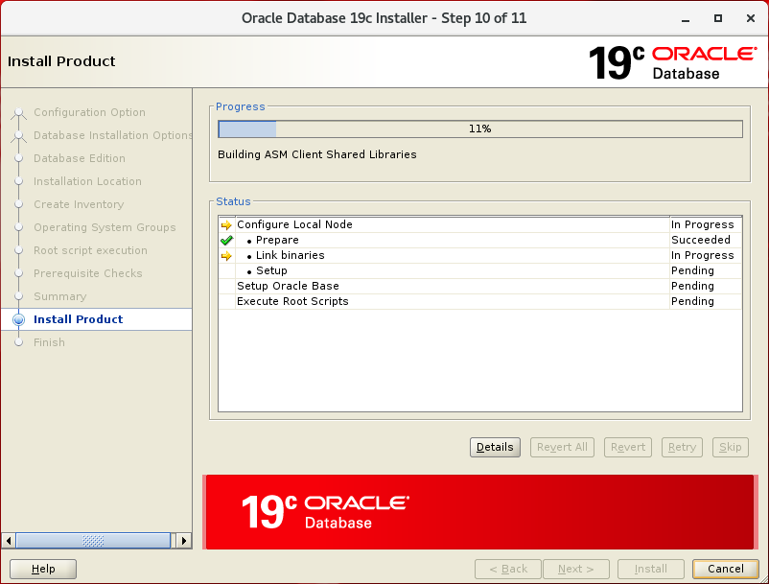Click the Database Edition step bullet icon
Image resolution: width=769 pixels, height=584 pixels.
point(18,158)
